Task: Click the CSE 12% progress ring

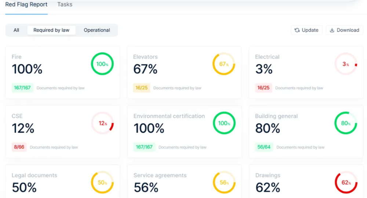Action: coord(102,123)
